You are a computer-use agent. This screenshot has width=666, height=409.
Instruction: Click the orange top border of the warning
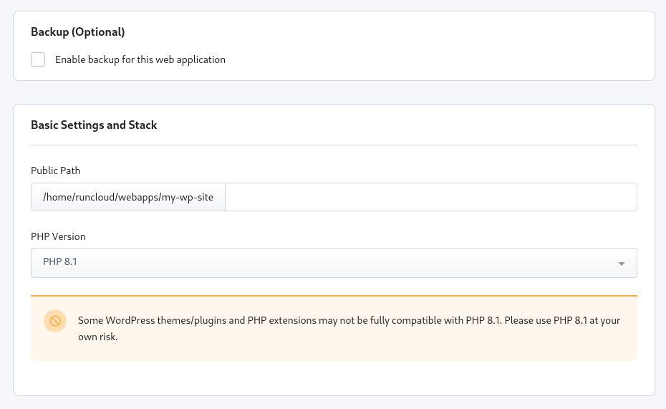pos(334,295)
